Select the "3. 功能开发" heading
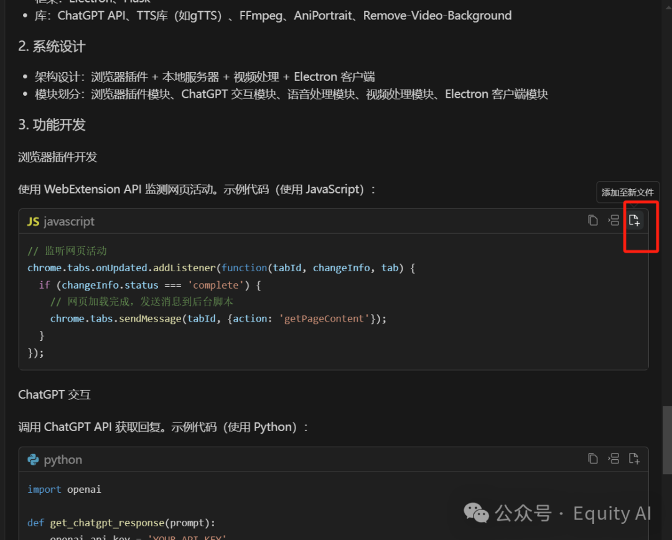672x540 pixels. click(52, 125)
